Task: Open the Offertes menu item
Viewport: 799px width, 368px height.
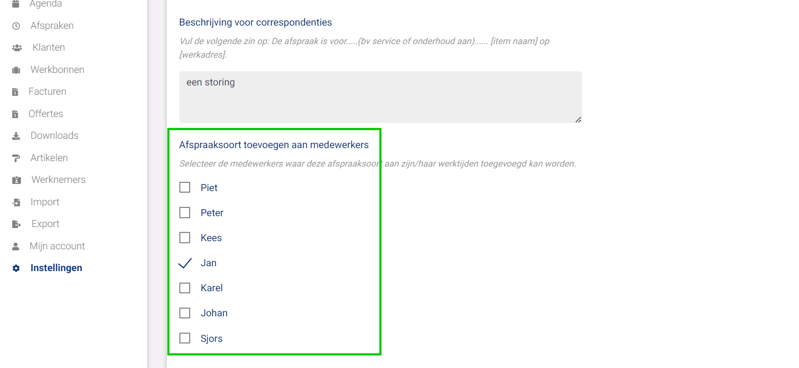Action: [x=46, y=114]
